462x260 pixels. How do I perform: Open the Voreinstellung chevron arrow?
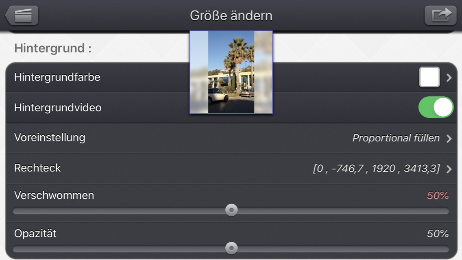449,139
